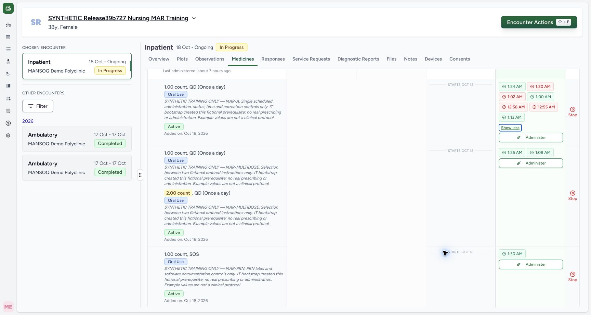Viewport: 591px width, 315px height.
Task: Click Administer for MAR-PRN medication
Action: pos(531,264)
